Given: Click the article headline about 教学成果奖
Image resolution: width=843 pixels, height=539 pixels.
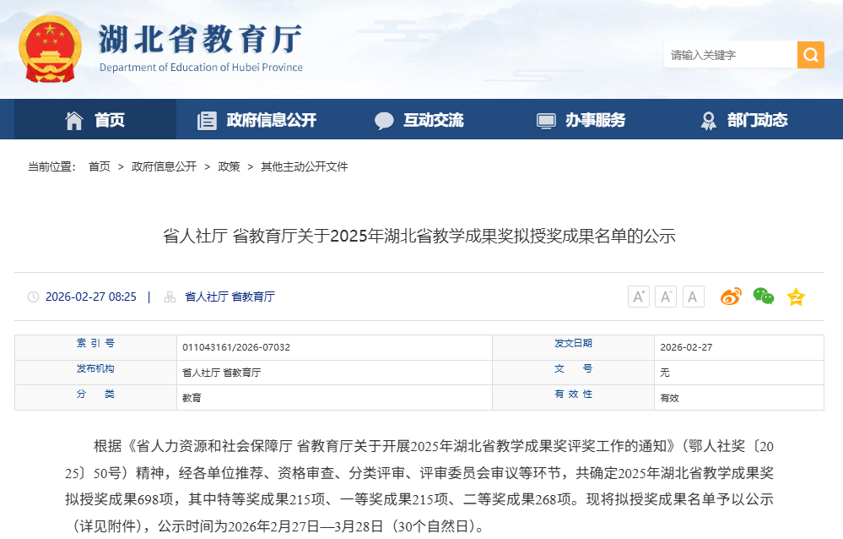Looking at the screenshot, I should pos(419,236).
